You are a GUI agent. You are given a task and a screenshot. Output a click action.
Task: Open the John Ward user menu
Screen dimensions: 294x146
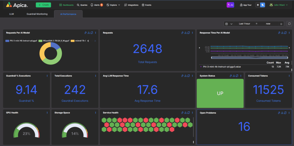click(x=278, y=5)
